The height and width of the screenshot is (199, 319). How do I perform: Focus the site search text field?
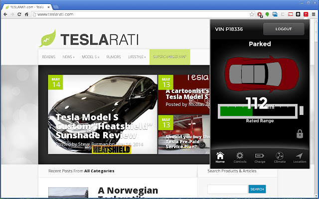pos(227,189)
